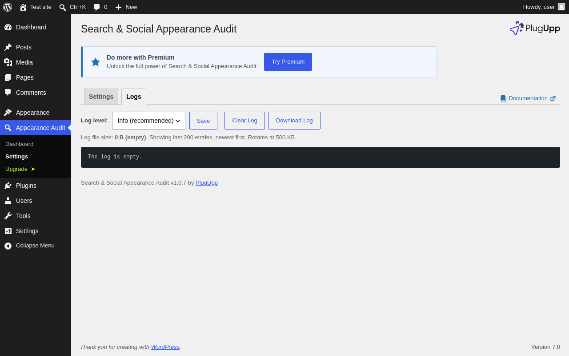
Task: Click the Posts pushpin icon
Action: [8, 47]
